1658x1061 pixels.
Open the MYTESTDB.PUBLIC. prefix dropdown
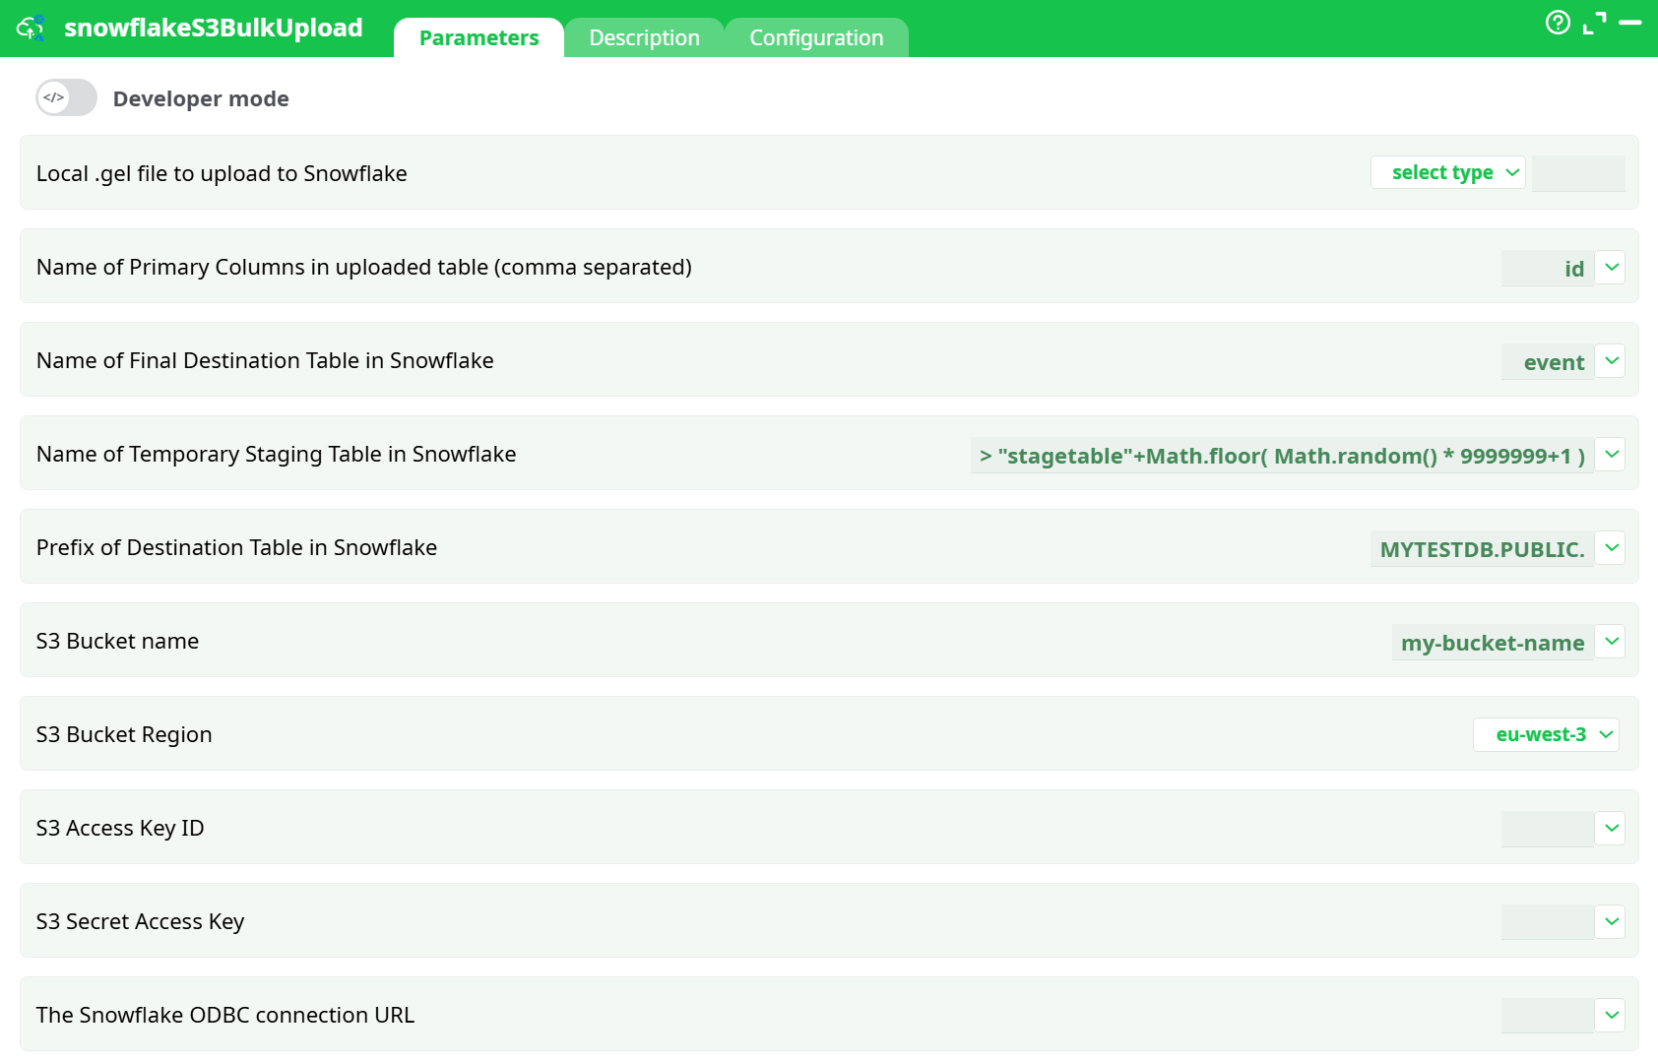1611,547
